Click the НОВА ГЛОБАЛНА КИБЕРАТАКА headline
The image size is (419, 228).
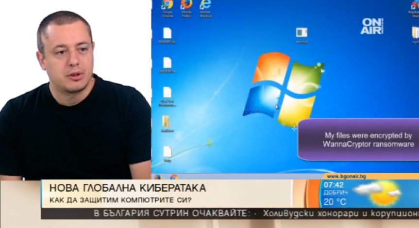click(x=128, y=188)
